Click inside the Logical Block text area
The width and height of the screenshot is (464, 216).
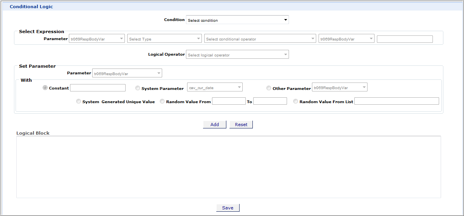(229, 167)
